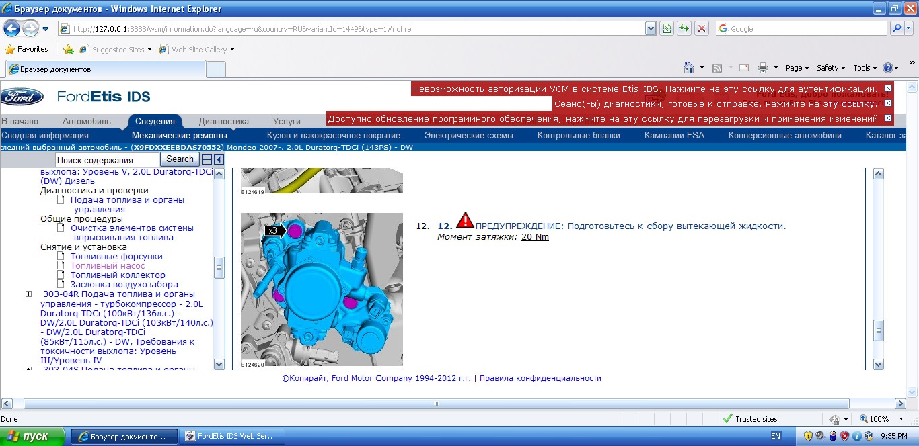Click the Google search box

click(801, 29)
